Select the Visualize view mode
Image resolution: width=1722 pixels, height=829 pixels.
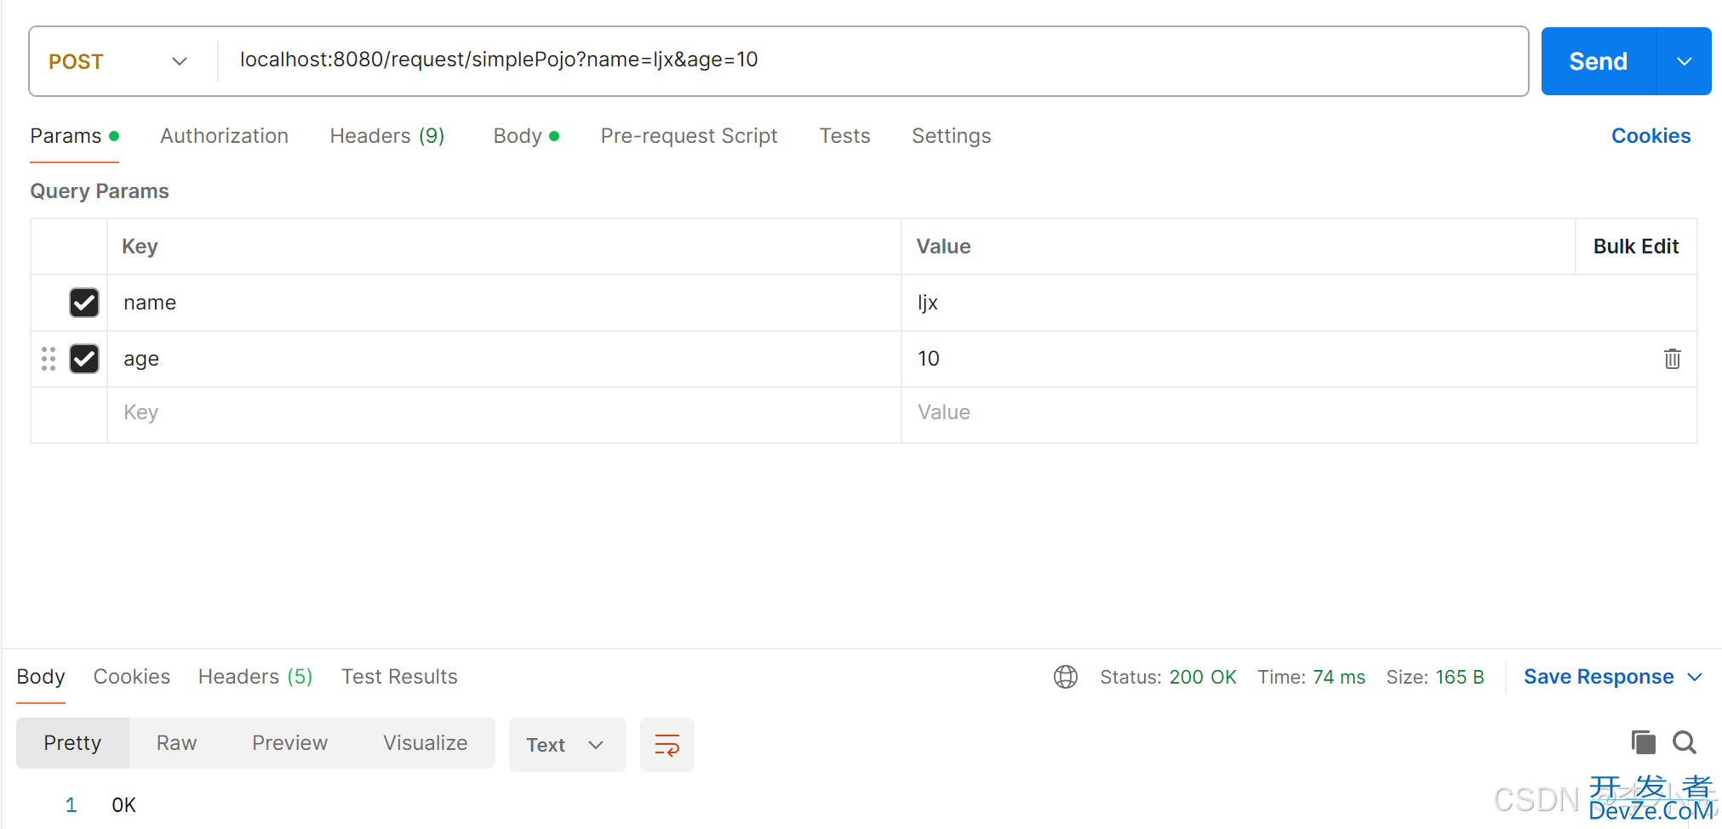(425, 743)
